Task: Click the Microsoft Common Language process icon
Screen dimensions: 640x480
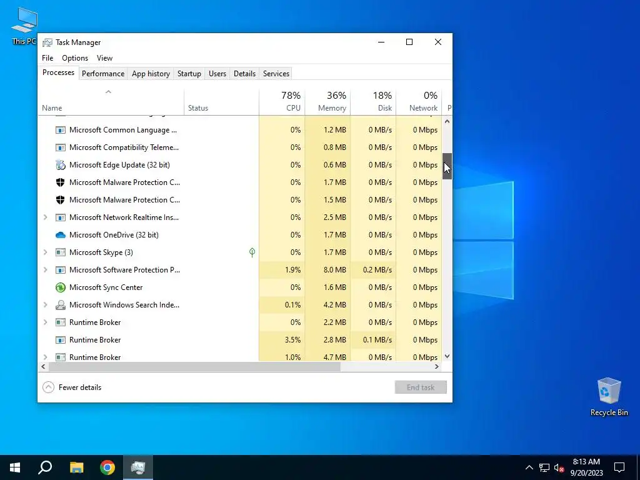Action: point(61,130)
